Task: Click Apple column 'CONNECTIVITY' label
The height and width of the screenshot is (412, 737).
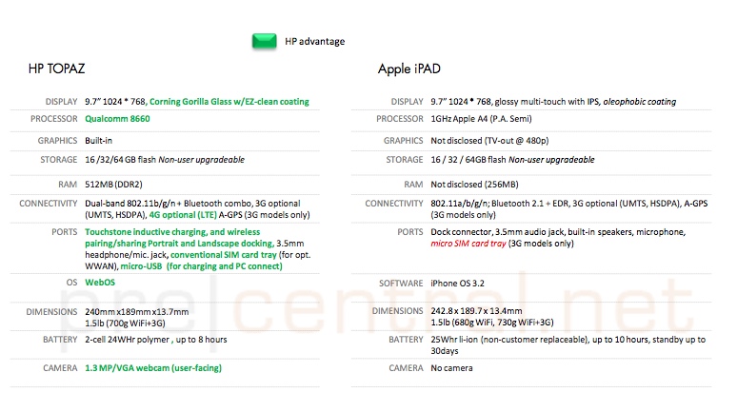Action: click(x=394, y=204)
